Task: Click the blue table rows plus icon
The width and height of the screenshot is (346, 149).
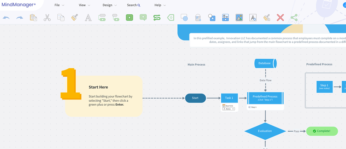Action: [x=225, y=17]
